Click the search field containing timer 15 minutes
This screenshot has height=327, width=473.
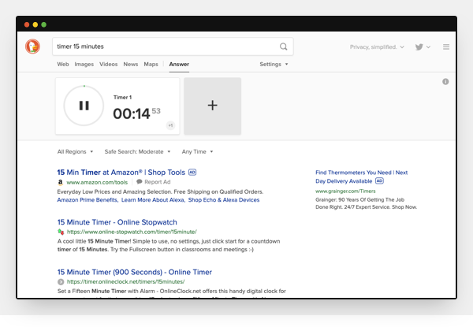tap(173, 46)
